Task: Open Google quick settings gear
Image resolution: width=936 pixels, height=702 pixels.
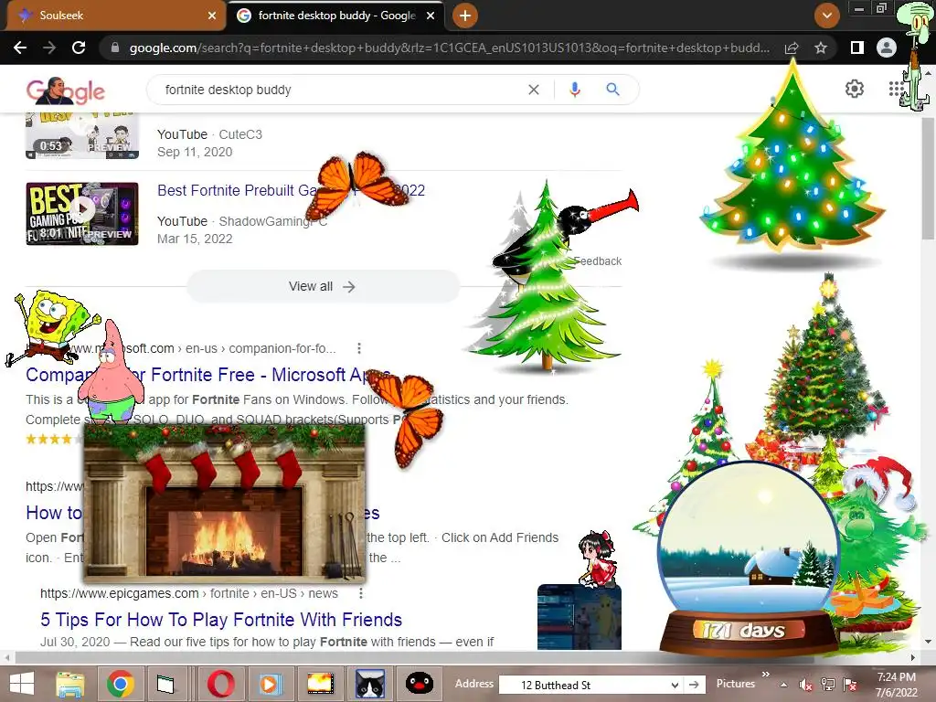Action: [x=855, y=89]
